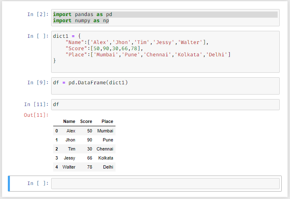Viewport: 290px width, 199px height.
Task: Click the Jhon cell in the table
Action: click(70, 140)
